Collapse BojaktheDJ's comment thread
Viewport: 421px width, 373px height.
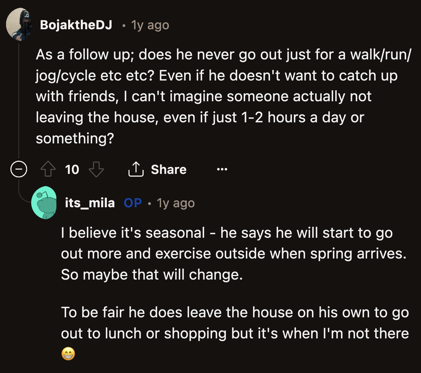(18, 169)
